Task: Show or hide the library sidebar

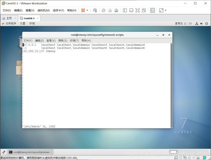Action: [125, 10]
